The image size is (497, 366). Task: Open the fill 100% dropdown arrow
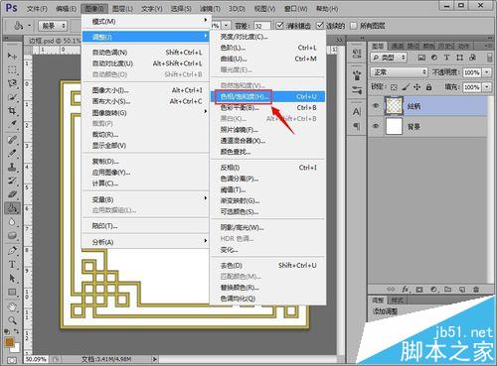(x=487, y=87)
